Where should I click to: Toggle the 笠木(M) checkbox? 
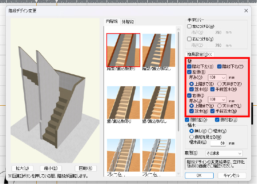[191, 111]
